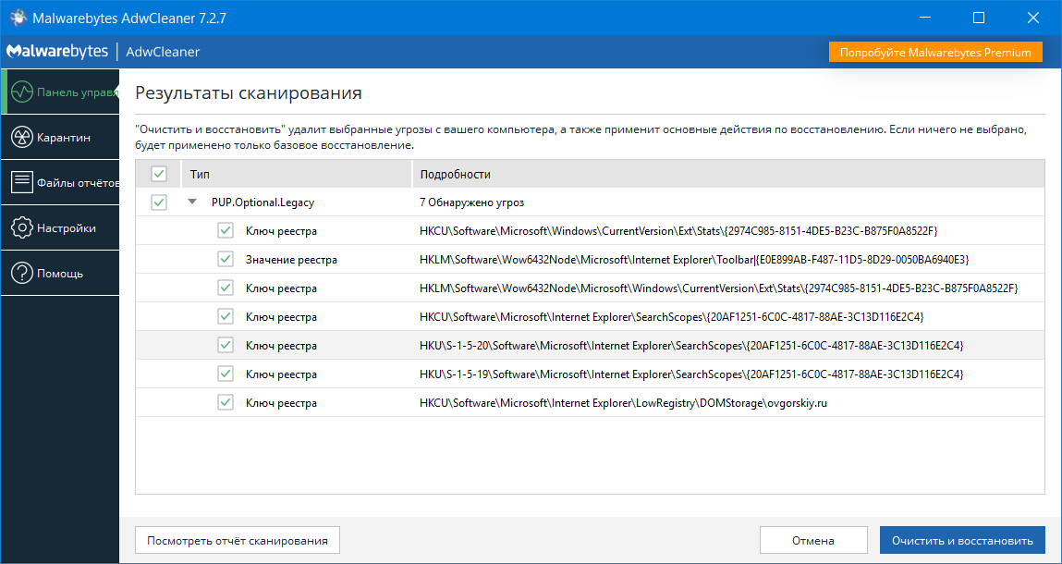The width and height of the screenshot is (1062, 564).
Task: Select the Internet Explorer\Toolbar registry value path
Action: click(x=694, y=260)
